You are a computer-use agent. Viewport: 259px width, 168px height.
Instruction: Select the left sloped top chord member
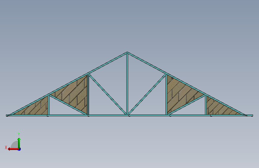(x=68, y=84)
